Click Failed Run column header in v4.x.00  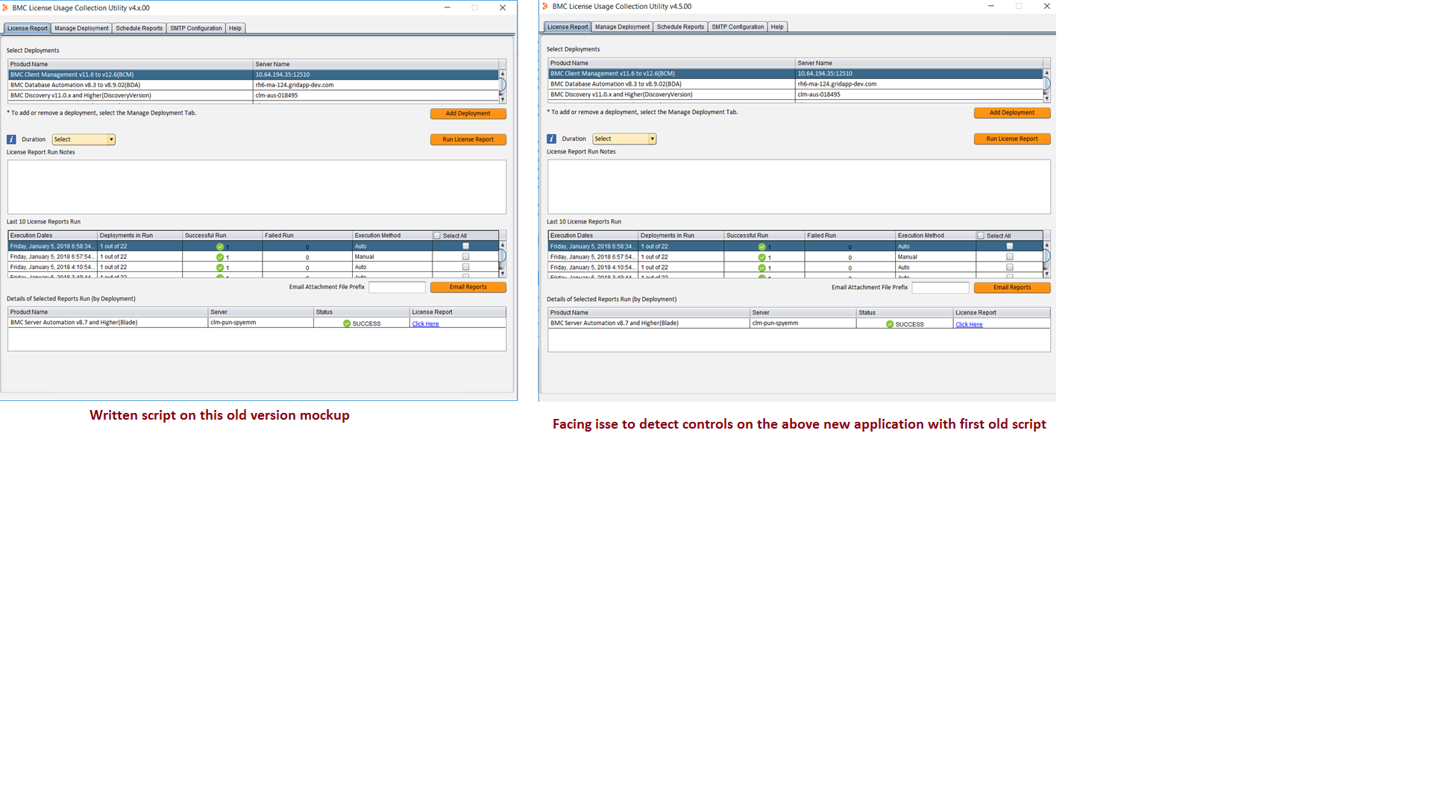pos(307,236)
